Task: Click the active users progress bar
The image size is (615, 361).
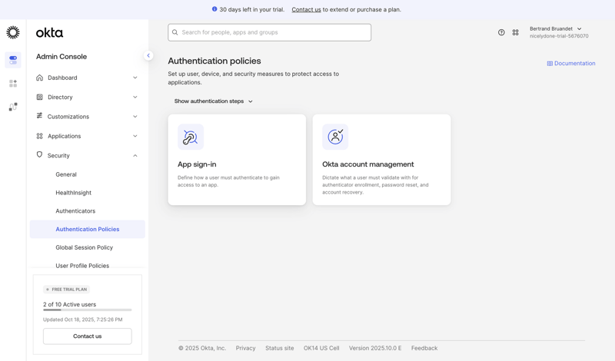Action: click(88, 310)
